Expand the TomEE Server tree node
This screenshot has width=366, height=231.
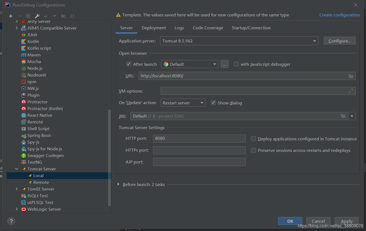pos(17,189)
